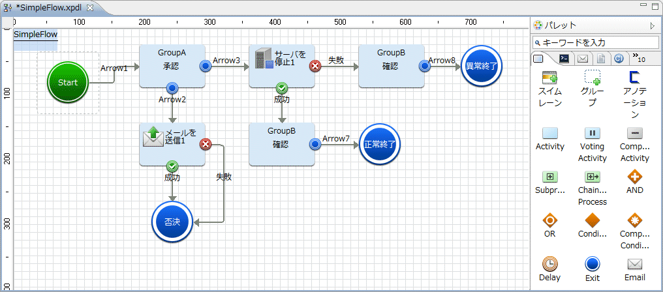Click green success port on サーバを停止1
The height and width of the screenshot is (292, 663).
coord(282,88)
